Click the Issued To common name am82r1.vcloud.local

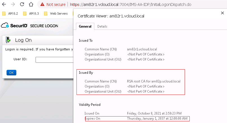[142, 49]
